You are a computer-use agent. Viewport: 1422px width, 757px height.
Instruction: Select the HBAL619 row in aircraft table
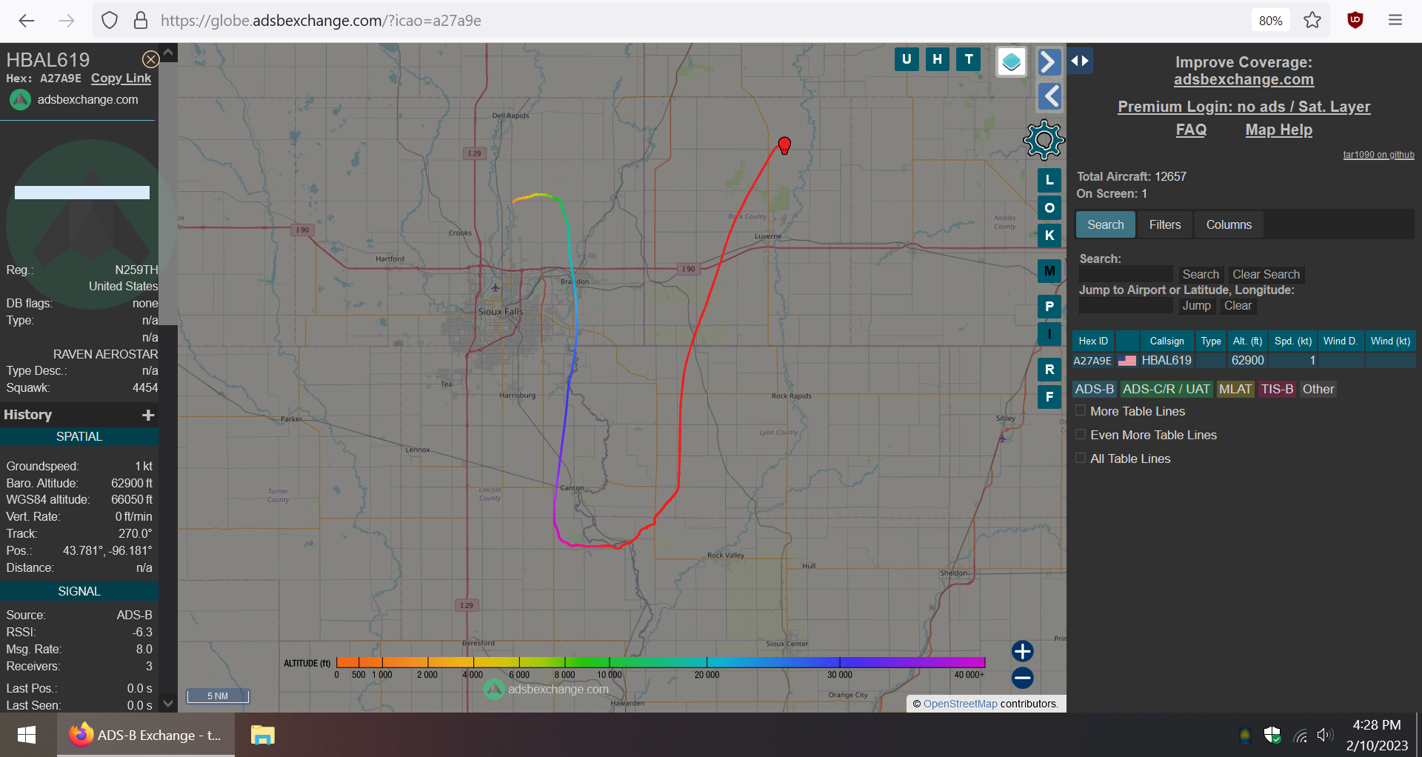1244,361
